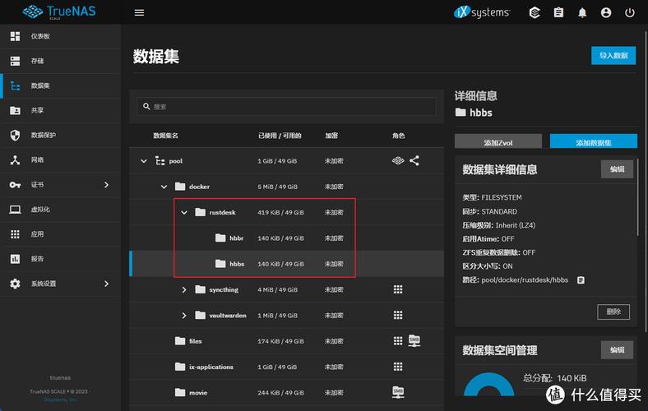The height and width of the screenshot is (411, 648).
Task: Click the files apps grid role icon
Action: click(x=398, y=341)
